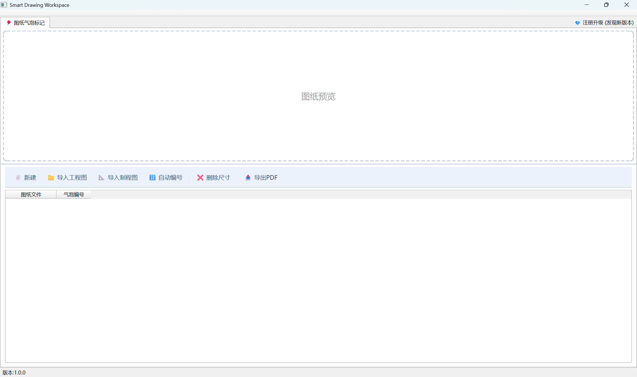Close the Smart Drawing Workspace window
Image resolution: width=637 pixels, height=377 pixels.
[626, 5]
